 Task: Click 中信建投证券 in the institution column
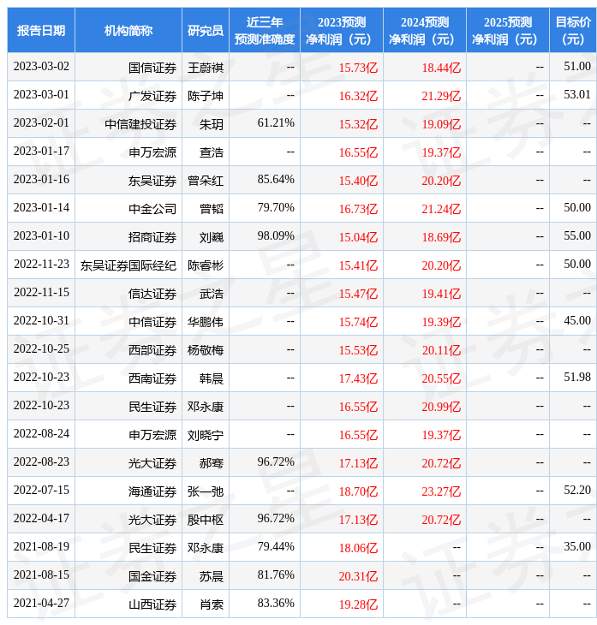140,124
